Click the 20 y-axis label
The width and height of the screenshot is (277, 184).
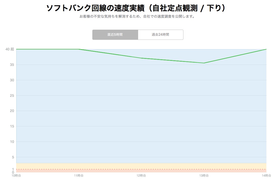coord(12,111)
